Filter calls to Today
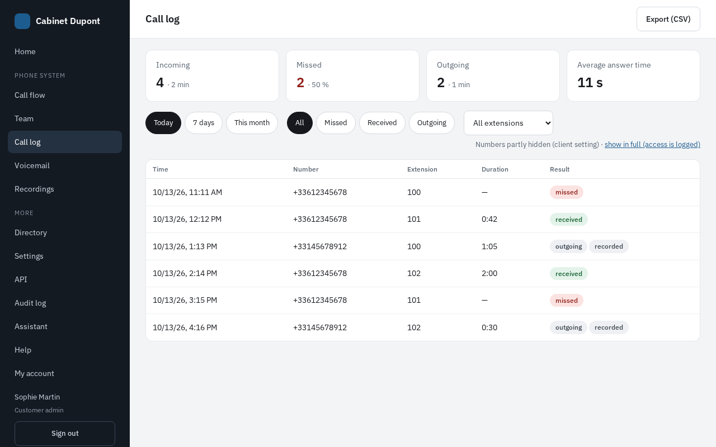 [163, 123]
